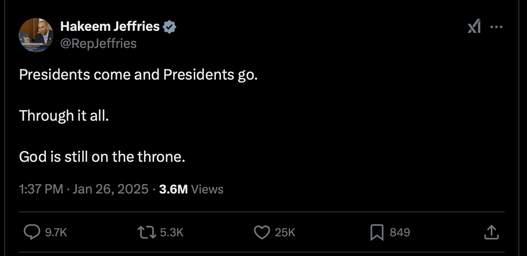Image resolution: width=527 pixels, height=256 pixels.
Task: Open the share icon menu
Action: (491, 232)
